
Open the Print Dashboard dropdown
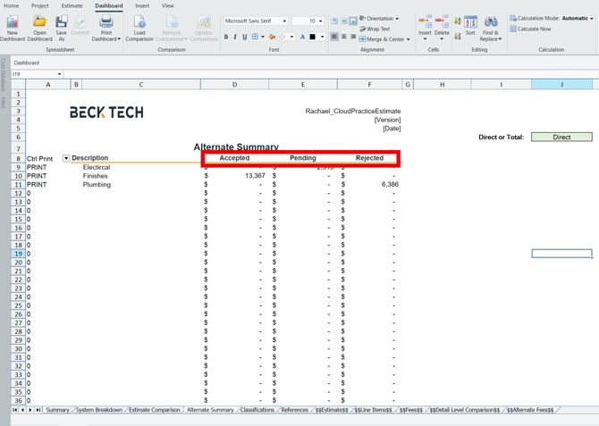(x=105, y=38)
